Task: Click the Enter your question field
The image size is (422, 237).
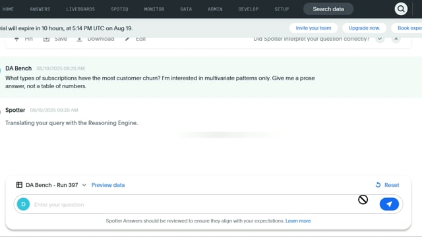Action: pos(194,205)
